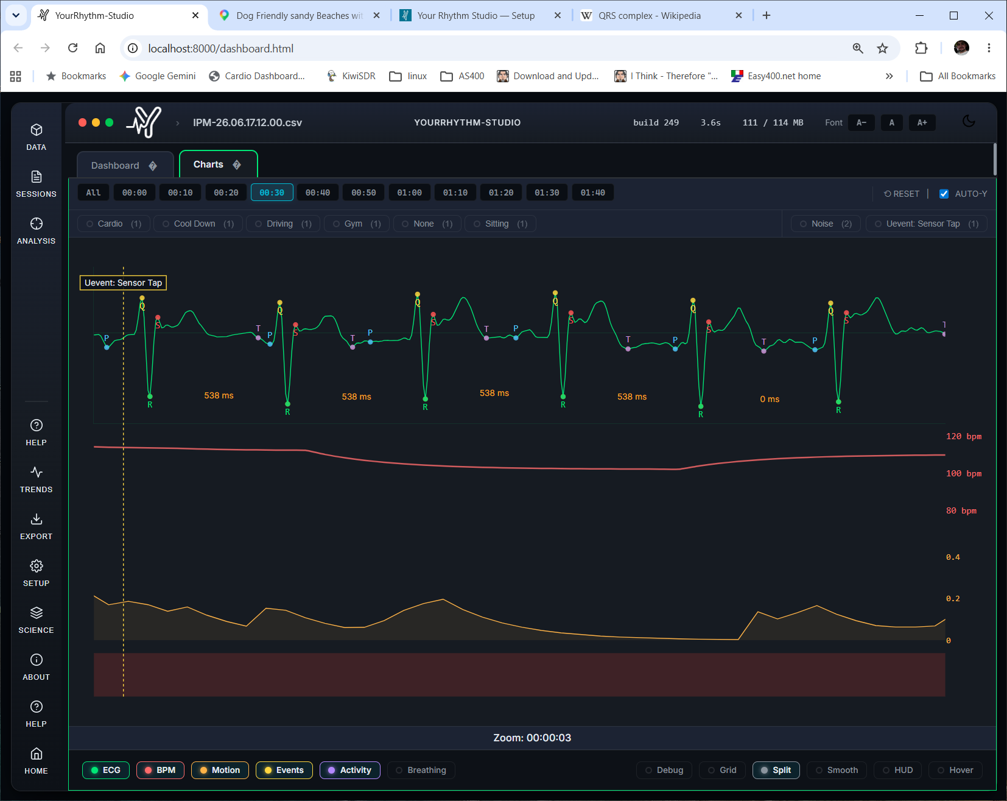1007x801 pixels.
Task: Select the Charts tab
Action: [x=218, y=164]
